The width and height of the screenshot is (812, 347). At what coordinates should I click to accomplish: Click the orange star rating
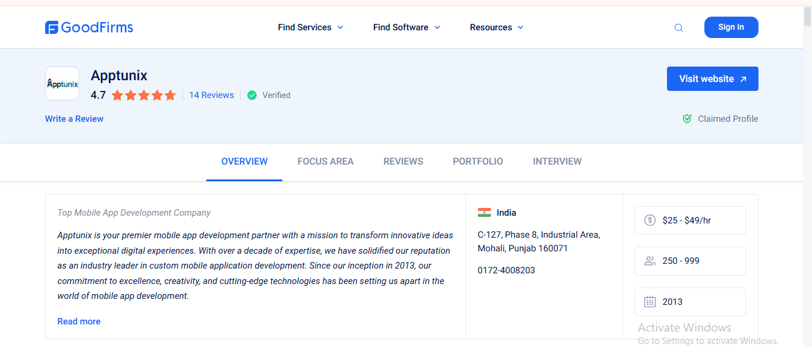point(144,95)
